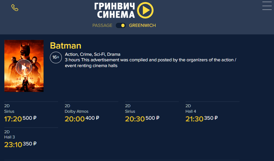The height and width of the screenshot is (161, 274).
Task: Toggle the Passage/Greenwich cinema switch
Action: pyautogui.click(x=120, y=25)
